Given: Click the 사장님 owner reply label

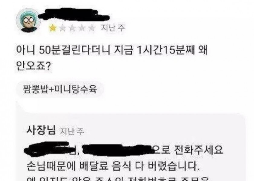Looking at the screenshot, I should coord(41,130).
